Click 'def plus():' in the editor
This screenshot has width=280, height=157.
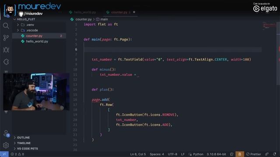pos(102,89)
